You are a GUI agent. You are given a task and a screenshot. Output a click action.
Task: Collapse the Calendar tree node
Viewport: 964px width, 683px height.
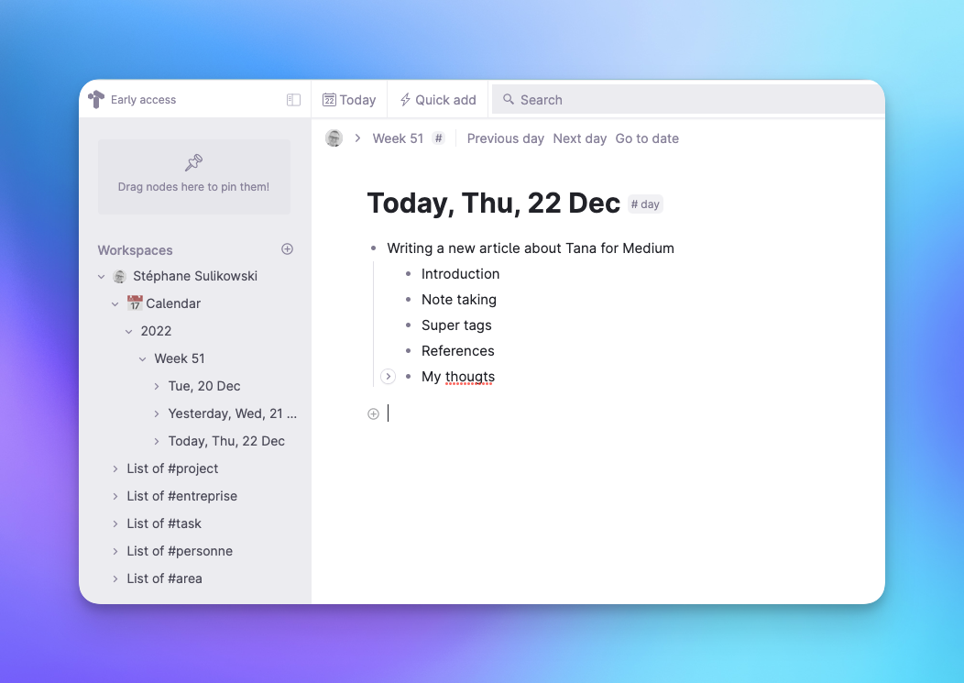[115, 303]
